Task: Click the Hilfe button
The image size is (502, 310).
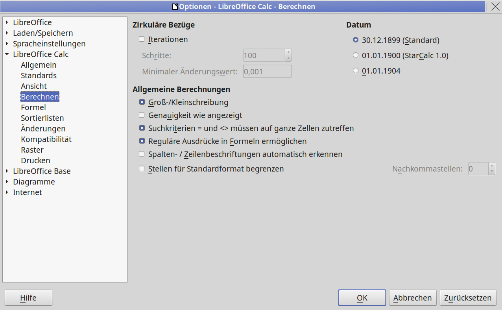Action: coord(28,298)
